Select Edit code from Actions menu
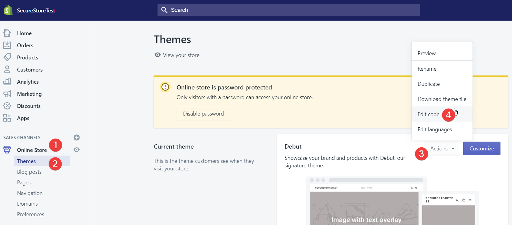Viewport: 512px width, 225px height. [442, 114]
